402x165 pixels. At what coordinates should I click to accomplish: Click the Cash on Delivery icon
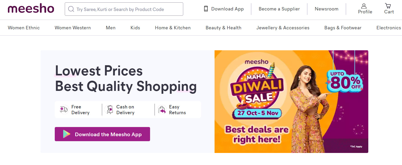click(x=109, y=109)
